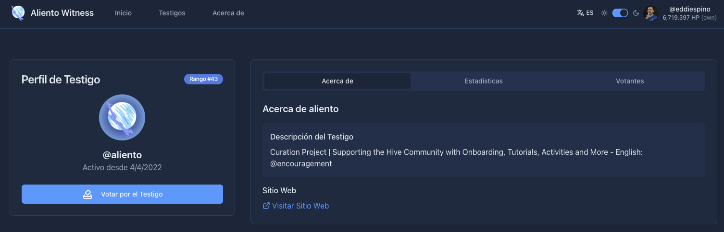This screenshot has height=232, width=724.
Task: Click the Rango #43 badge
Action: point(203,79)
